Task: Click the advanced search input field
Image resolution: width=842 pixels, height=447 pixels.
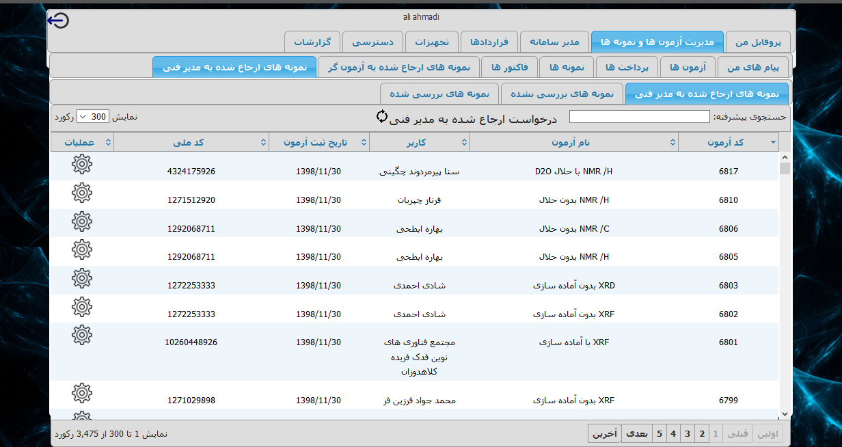Action: (639, 117)
